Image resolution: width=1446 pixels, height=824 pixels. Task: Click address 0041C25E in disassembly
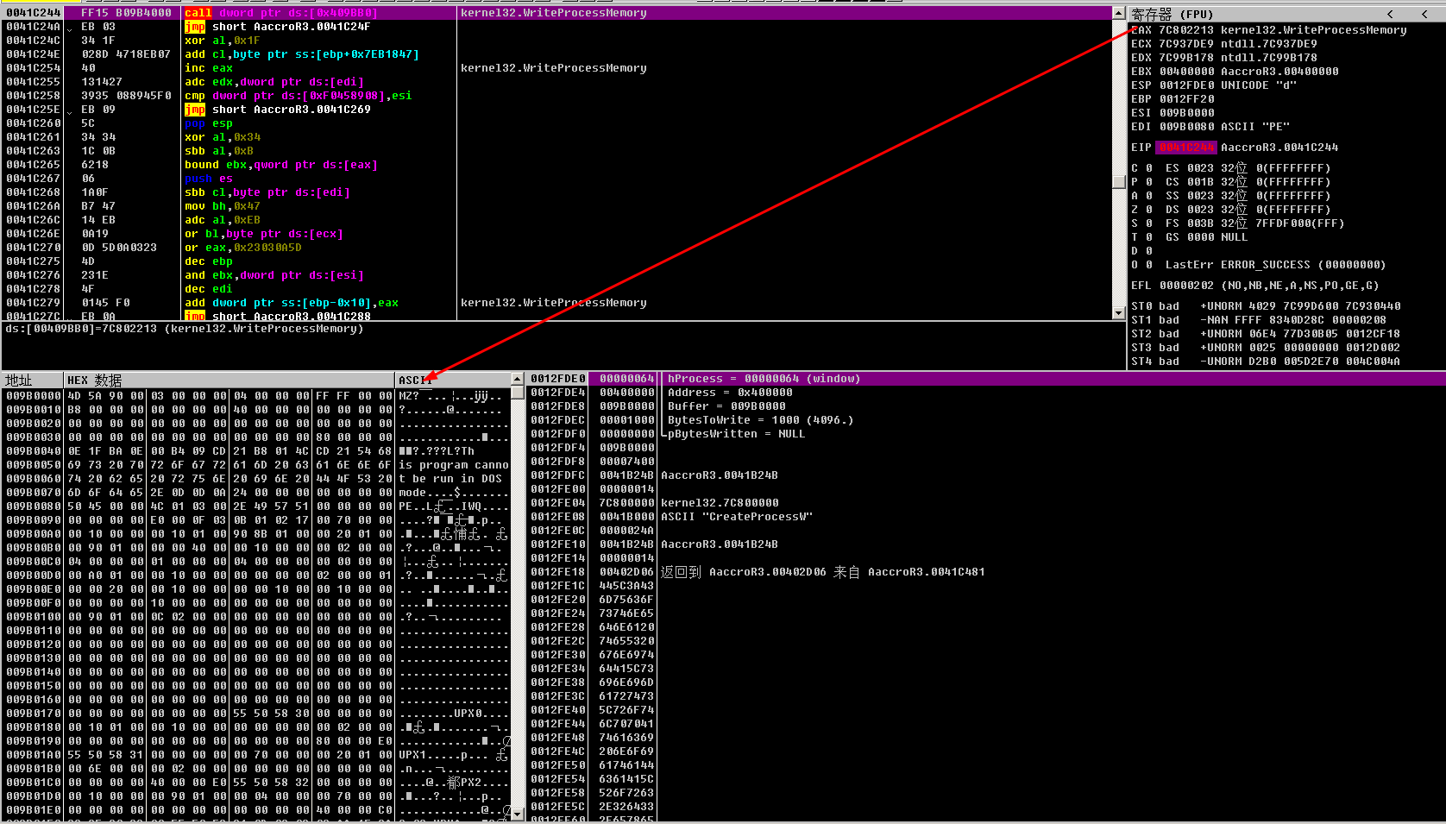[x=33, y=110]
